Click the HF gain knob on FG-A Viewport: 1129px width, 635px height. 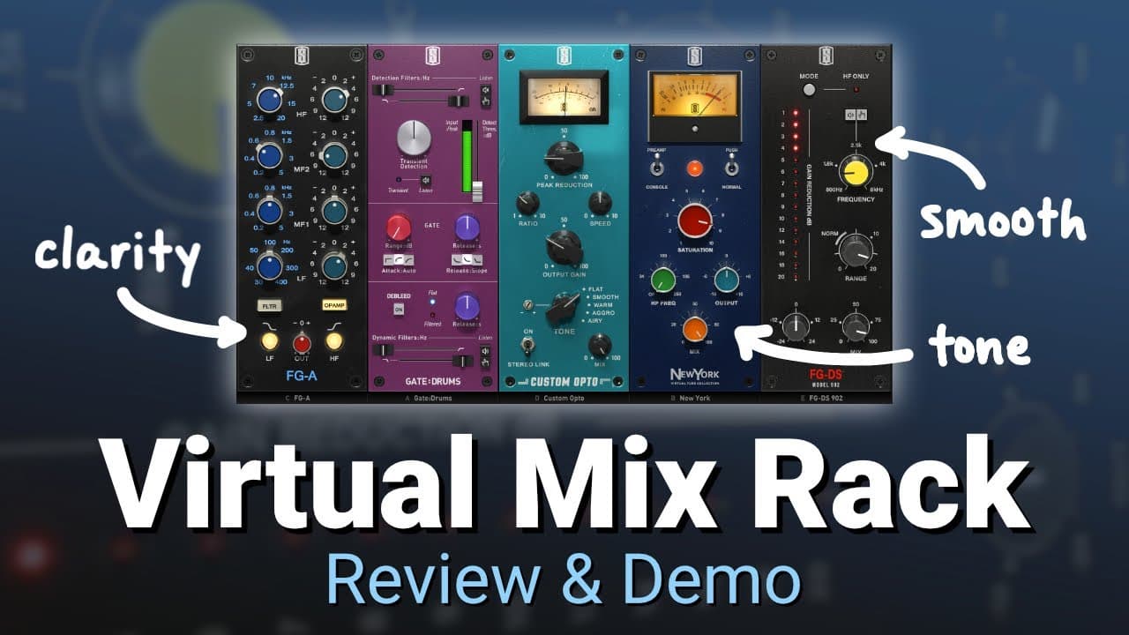click(x=333, y=100)
